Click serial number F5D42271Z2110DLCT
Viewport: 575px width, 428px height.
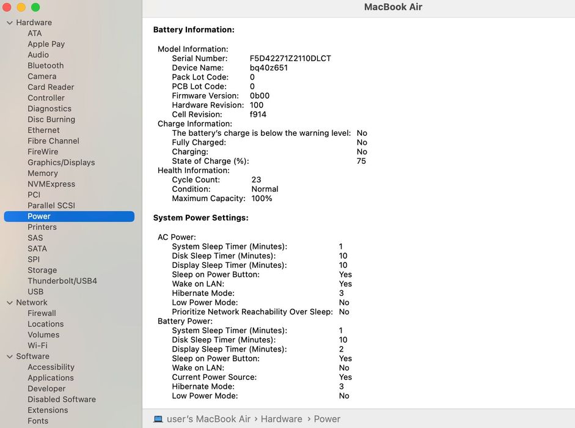pyautogui.click(x=290, y=59)
